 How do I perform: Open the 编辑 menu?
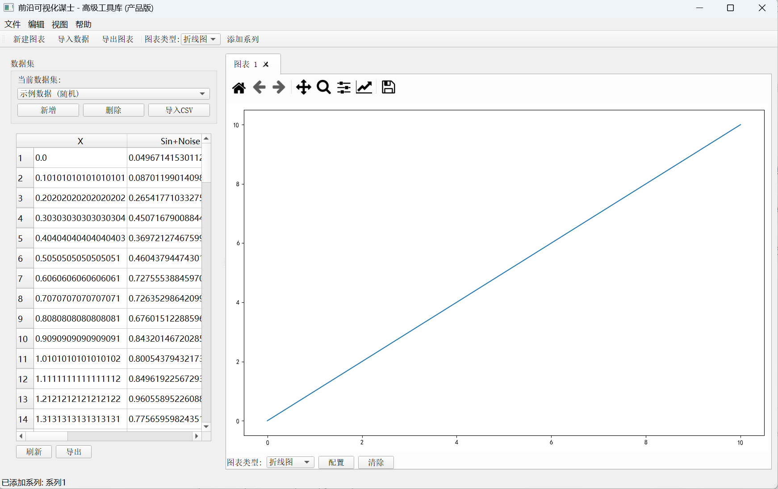click(x=36, y=25)
